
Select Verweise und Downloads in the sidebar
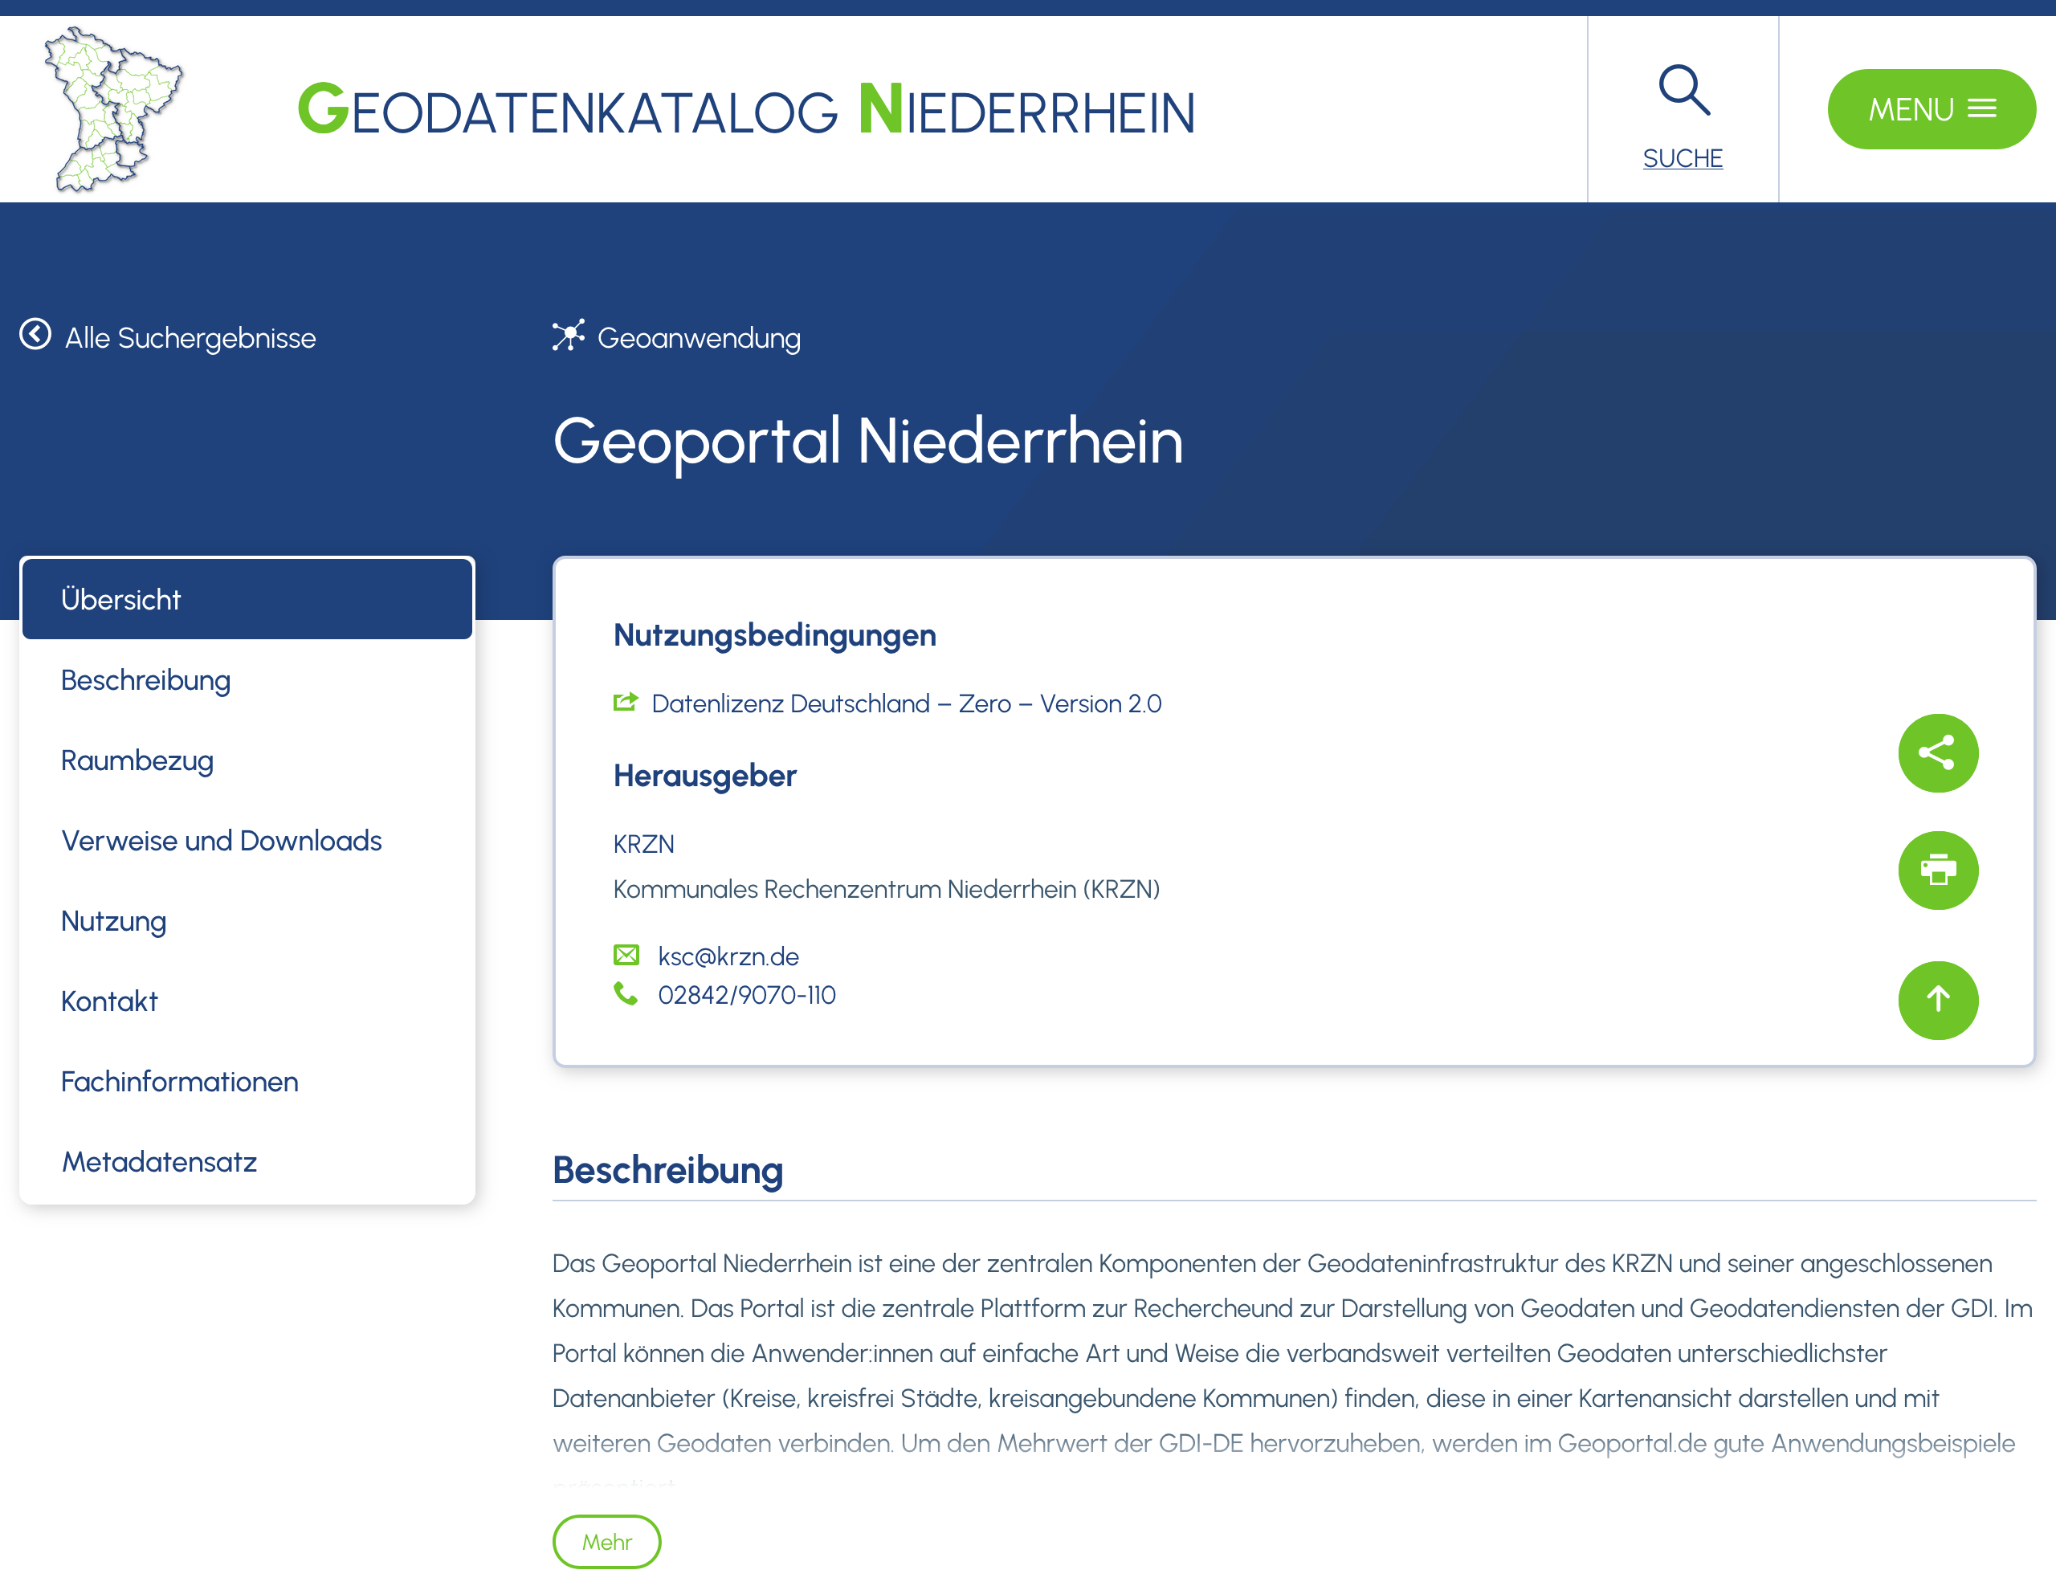click(x=221, y=841)
